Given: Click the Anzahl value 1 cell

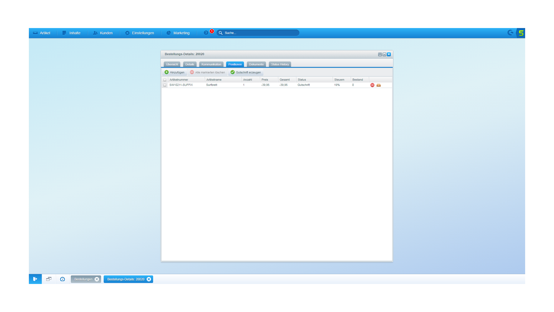Looking at the screenshot, I should pos(251,85).
